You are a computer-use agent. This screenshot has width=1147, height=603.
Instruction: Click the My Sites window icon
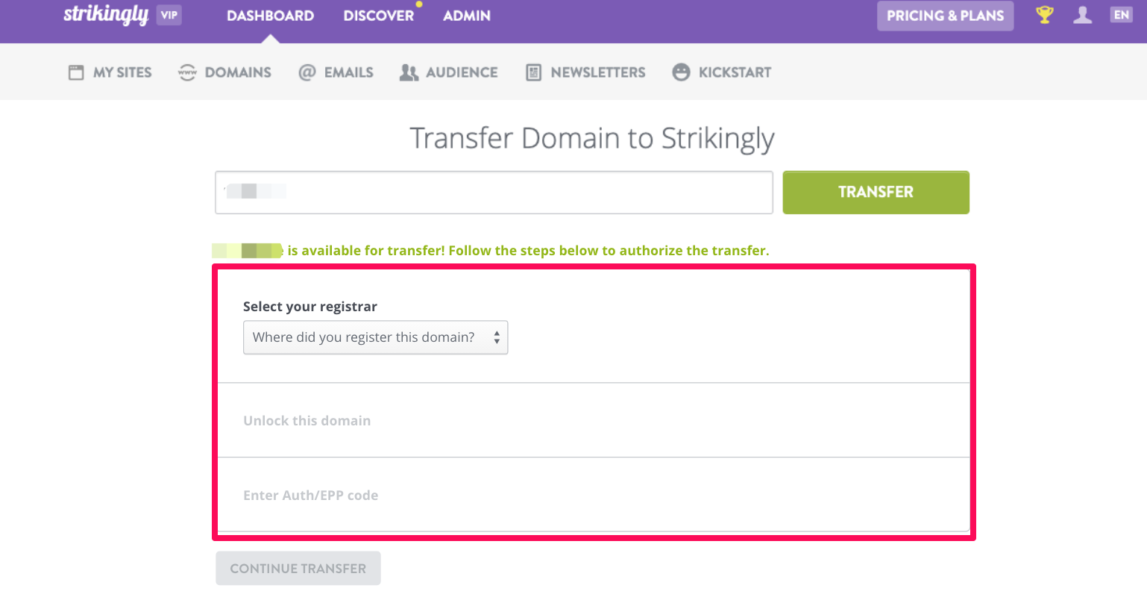click(x=76, y=72)
